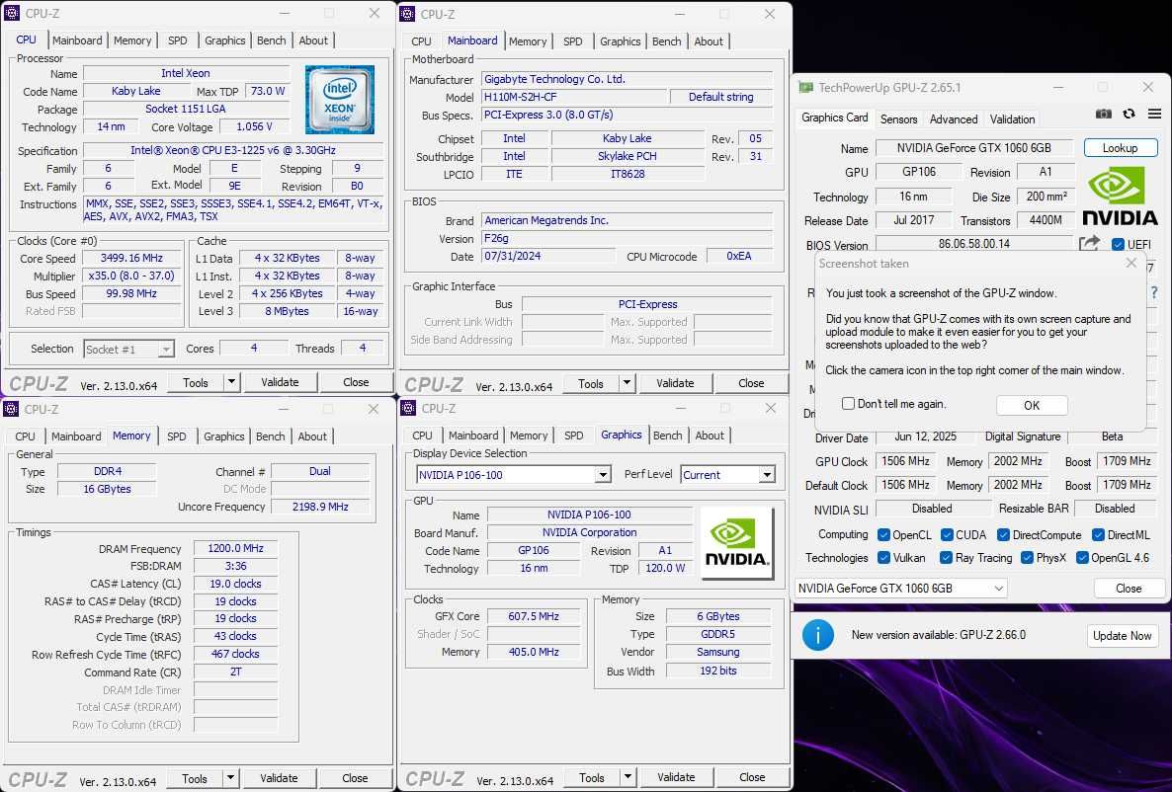Screen dimensions: 1172x792
Task: Click the Intel Xeon inside logo
Action: (x=339, y=100)
